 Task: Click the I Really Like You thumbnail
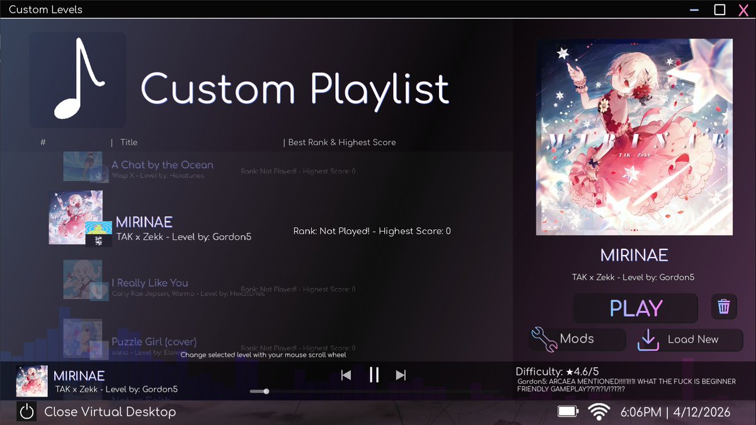click(83, 280)
